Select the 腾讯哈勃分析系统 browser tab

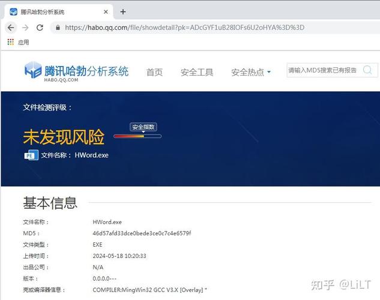click(x=58, y=11)
